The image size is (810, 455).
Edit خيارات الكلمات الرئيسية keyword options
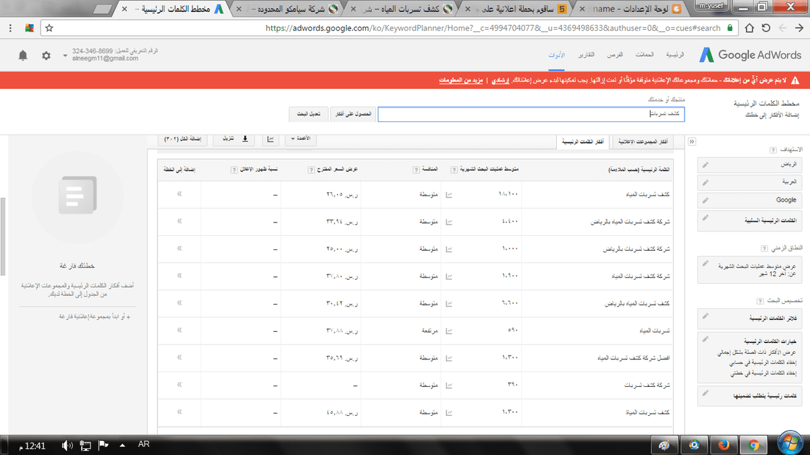(x=749, y=357)
